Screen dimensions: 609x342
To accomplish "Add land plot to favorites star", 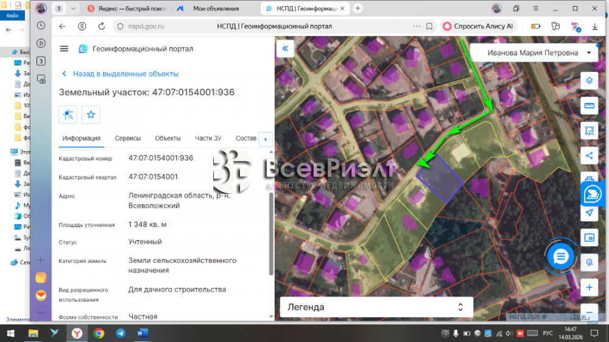I will point(91,115).
